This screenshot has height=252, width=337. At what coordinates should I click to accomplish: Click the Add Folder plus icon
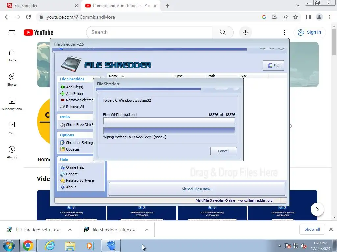63,94
